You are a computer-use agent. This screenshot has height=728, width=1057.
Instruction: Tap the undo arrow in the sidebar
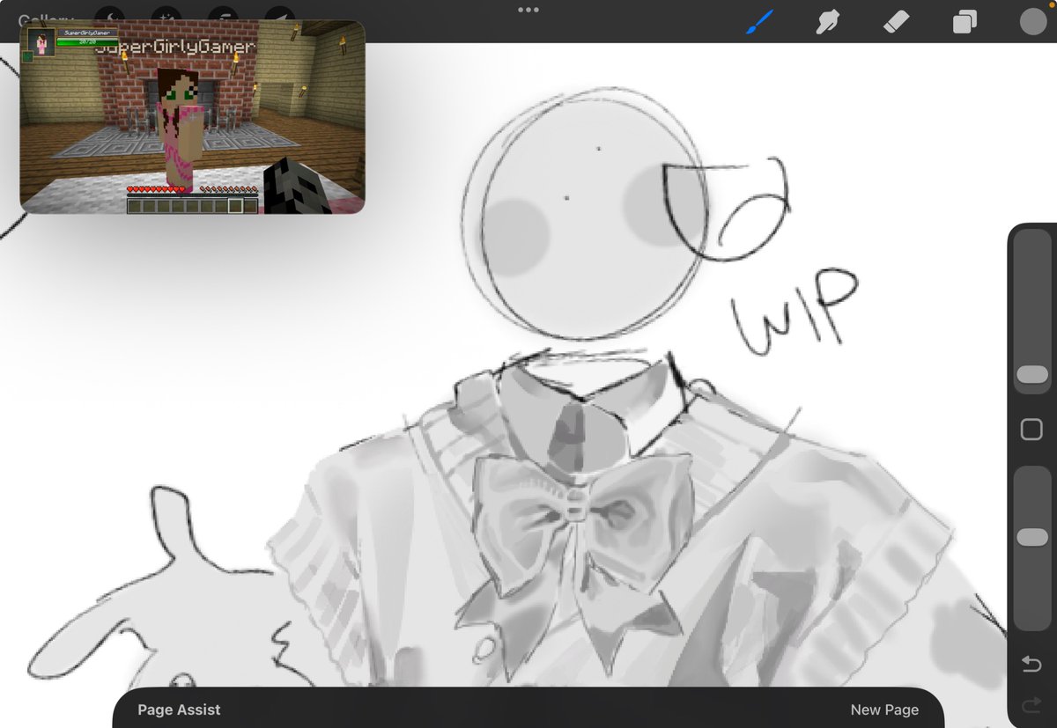coord(1031,664)
